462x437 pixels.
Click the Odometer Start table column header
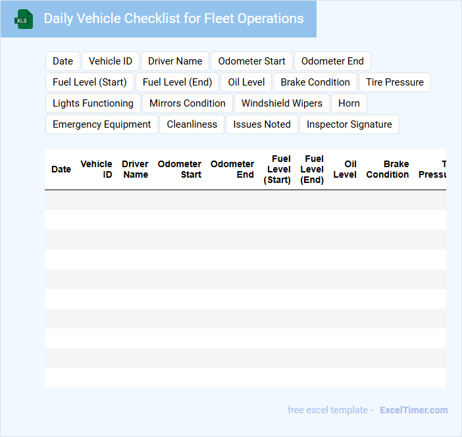pyautogui.click(x=180, y=169)
